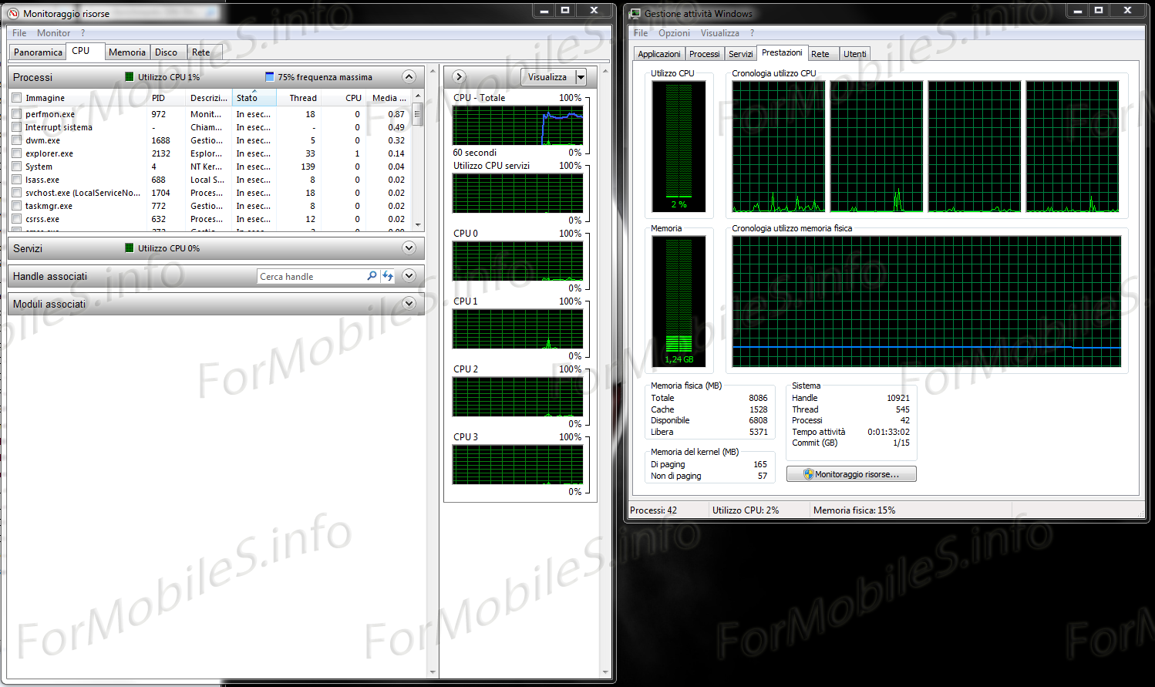Tick the explorer.exe checkbox
Viewport: 1155px width, 687px height.
[17, 153]
